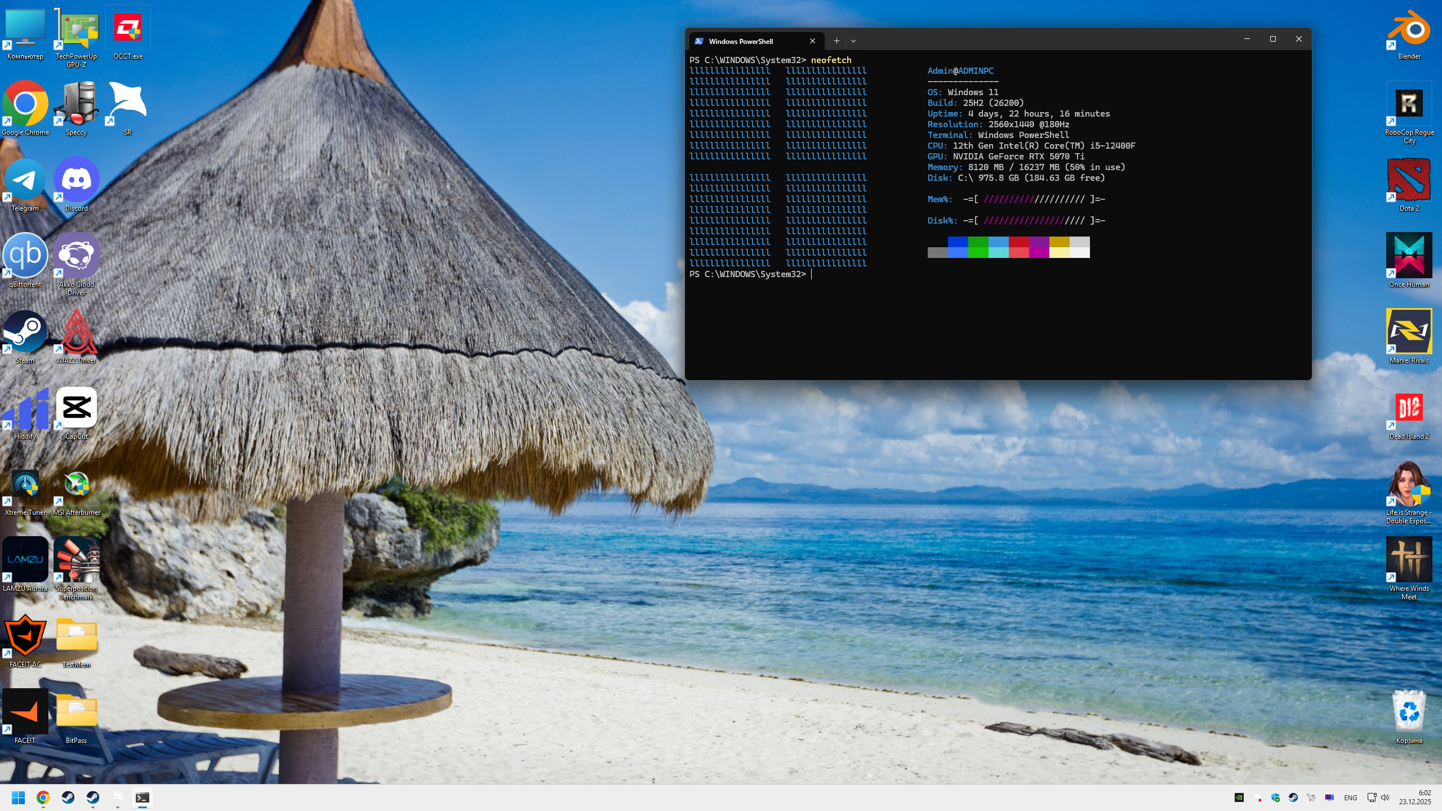Viewport: 1442px width, 811px height.
Task: Launch Blender from the desktop icon
Action: 1409,28
